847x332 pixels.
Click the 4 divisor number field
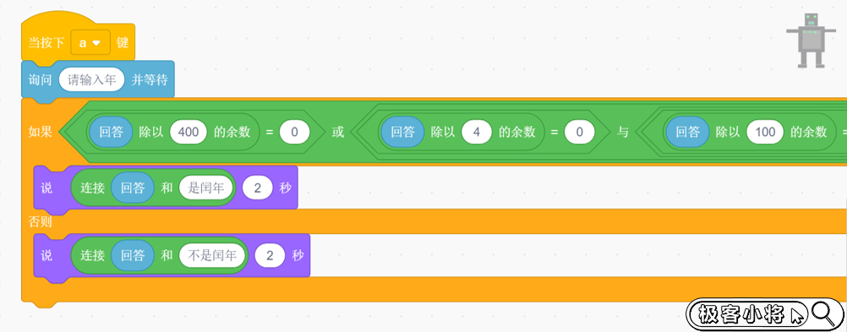[477, 132]
